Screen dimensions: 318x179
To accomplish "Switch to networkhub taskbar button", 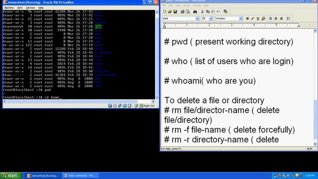I will click(x=43, y=176).
